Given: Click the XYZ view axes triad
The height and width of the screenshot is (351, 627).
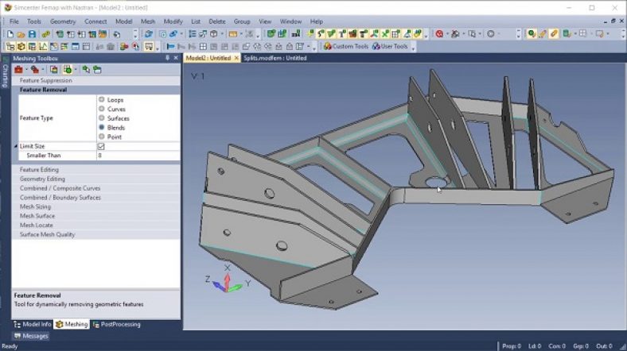Looking at the screenshot, I should click(226, 280).
